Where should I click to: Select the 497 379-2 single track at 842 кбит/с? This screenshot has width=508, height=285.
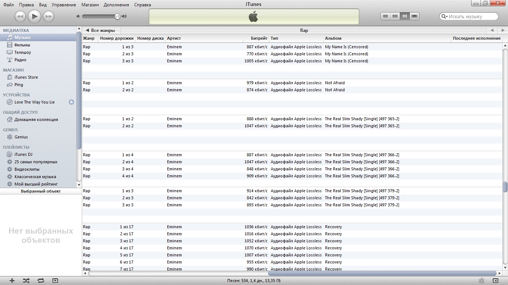(292, 198)
